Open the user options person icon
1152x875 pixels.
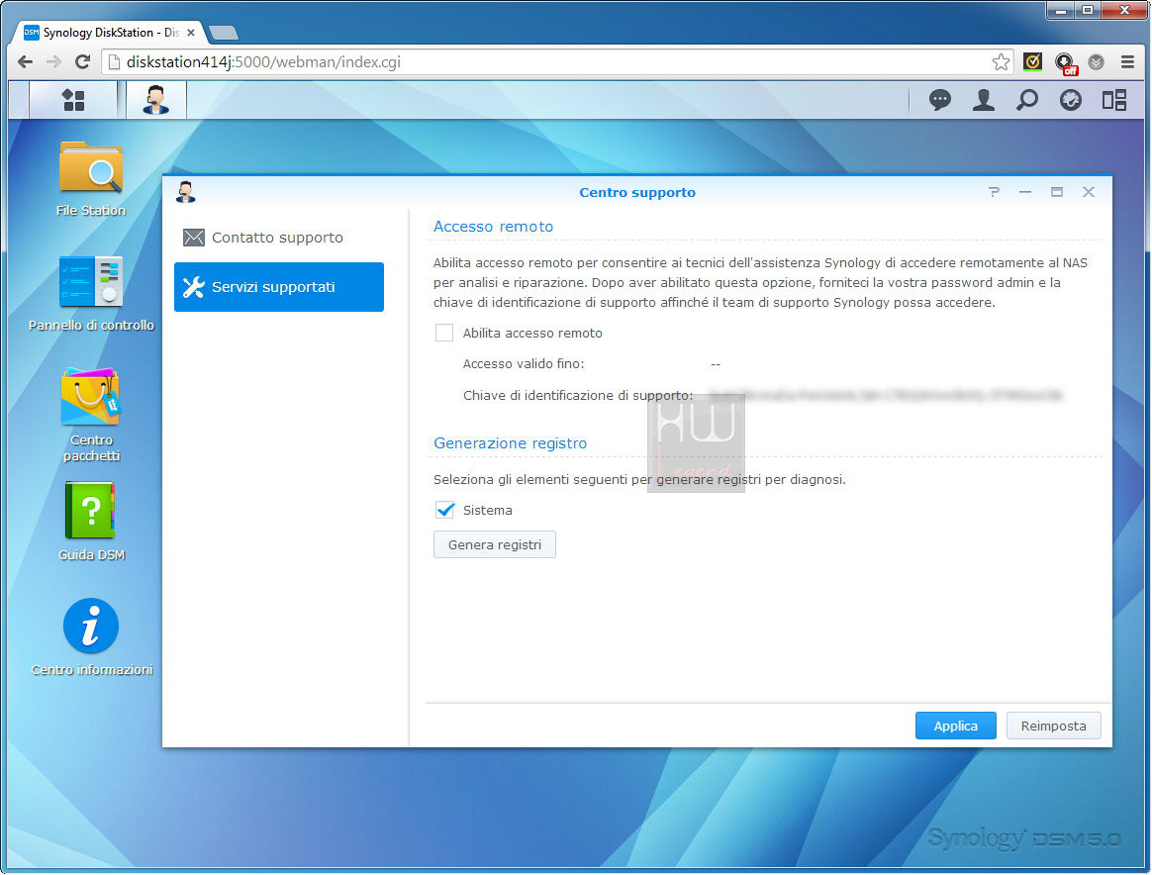983,100
